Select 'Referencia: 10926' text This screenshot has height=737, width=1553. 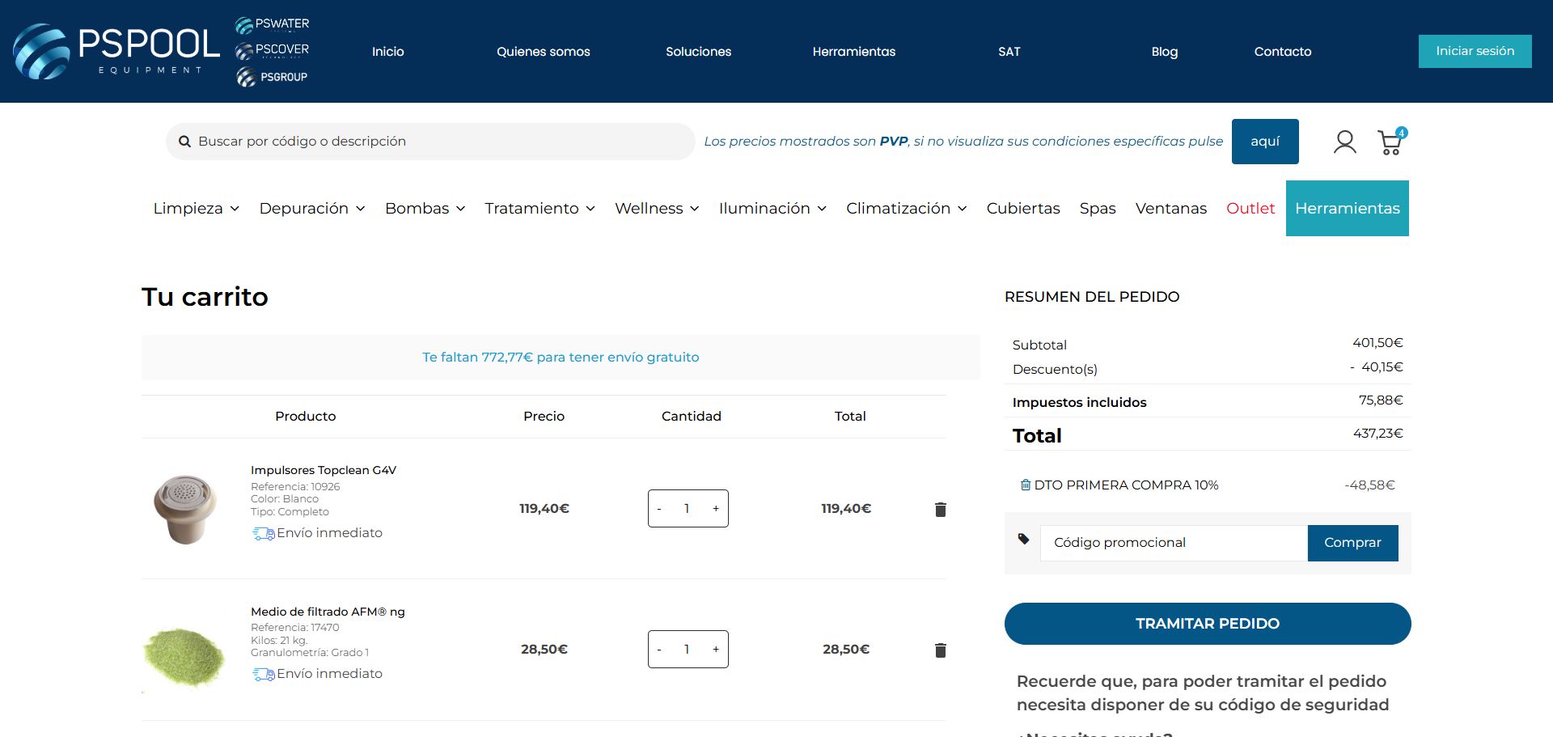295,486
